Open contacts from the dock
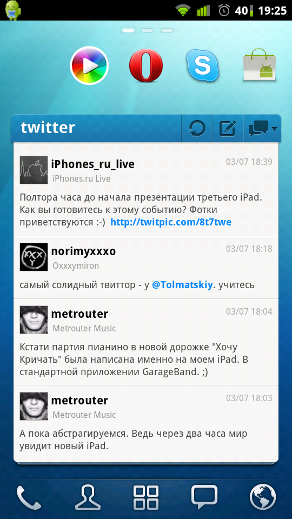The height and width of the screenshot is (519, 292). [88, 497]
